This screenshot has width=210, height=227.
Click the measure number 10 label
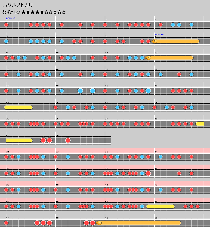(57, 53)
